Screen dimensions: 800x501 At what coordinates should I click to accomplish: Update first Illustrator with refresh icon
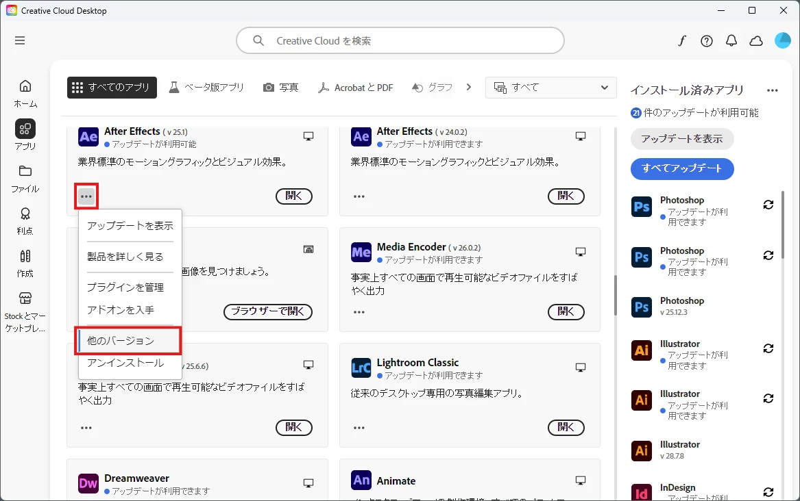768,348
